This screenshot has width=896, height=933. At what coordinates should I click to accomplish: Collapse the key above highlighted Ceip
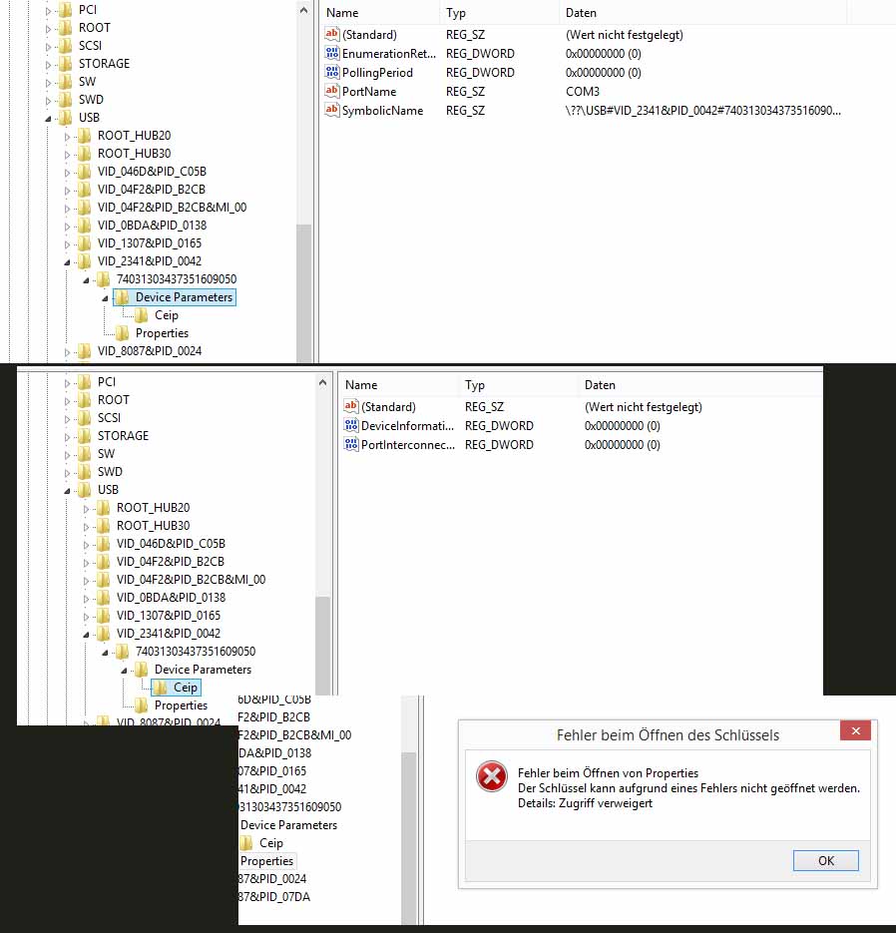(125, 670)
